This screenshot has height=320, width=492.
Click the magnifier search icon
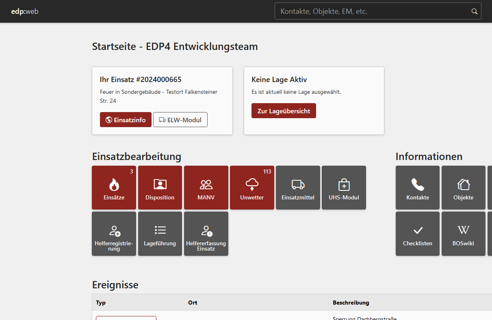[x=474, y=11]
